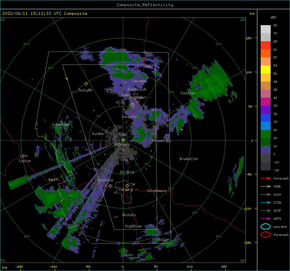Pick the magenta swatch in dBZ scale

[266, 102]
